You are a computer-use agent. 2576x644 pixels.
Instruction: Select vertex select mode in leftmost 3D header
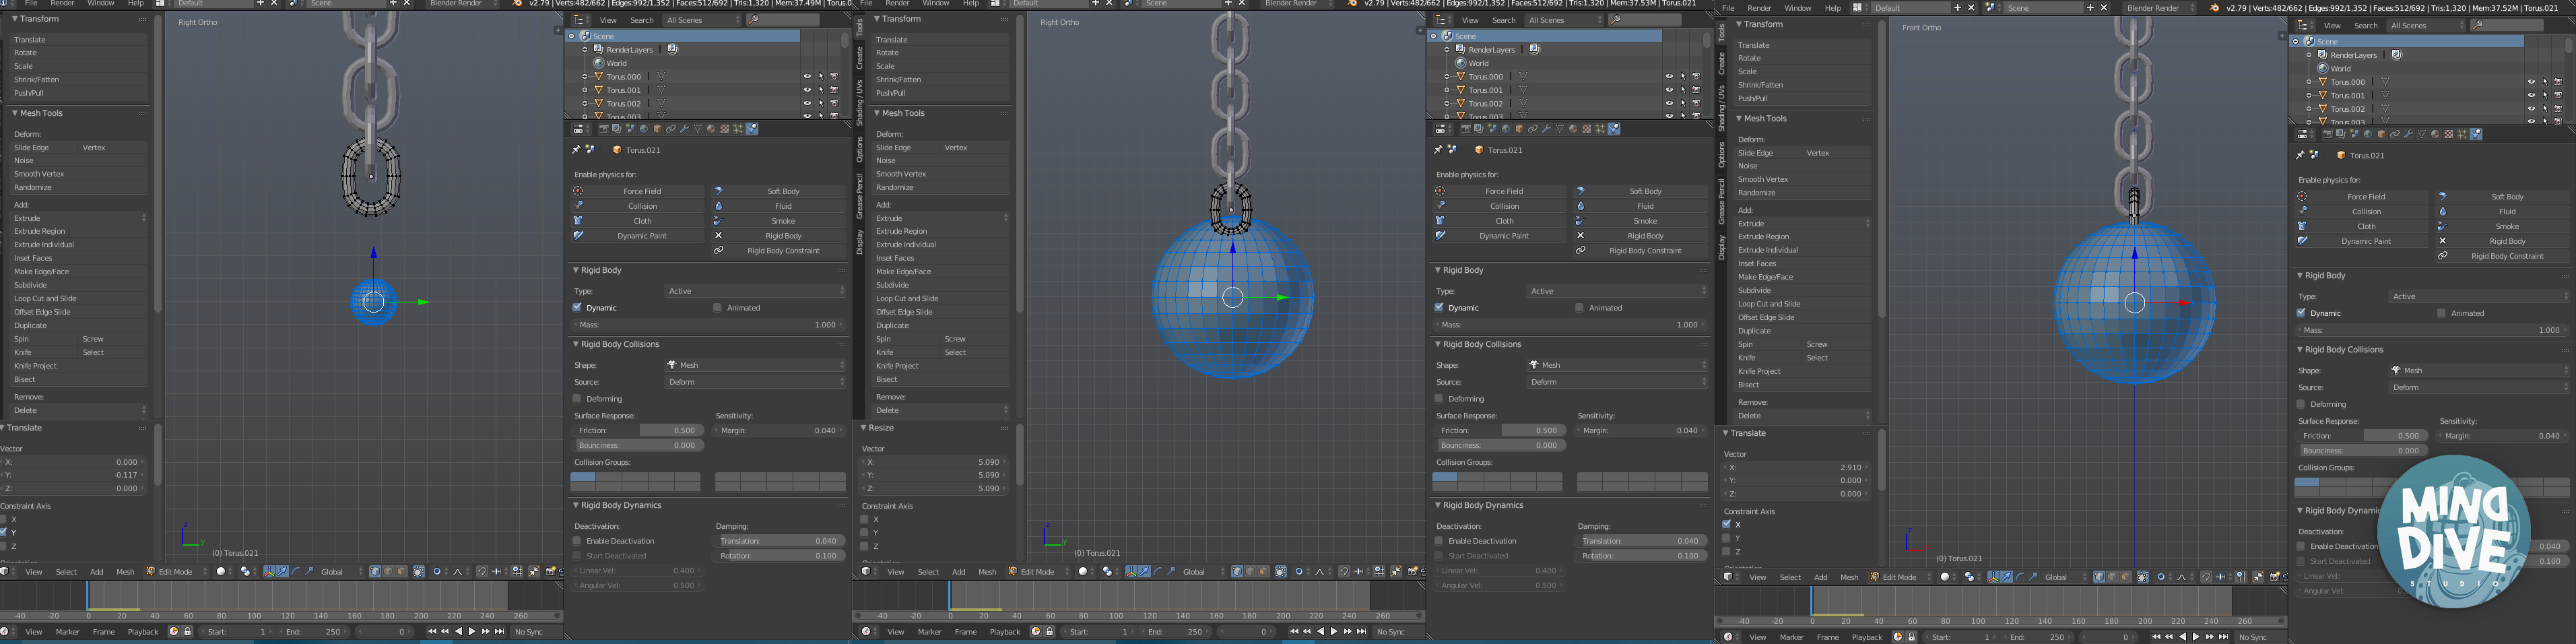click(375, 572)
